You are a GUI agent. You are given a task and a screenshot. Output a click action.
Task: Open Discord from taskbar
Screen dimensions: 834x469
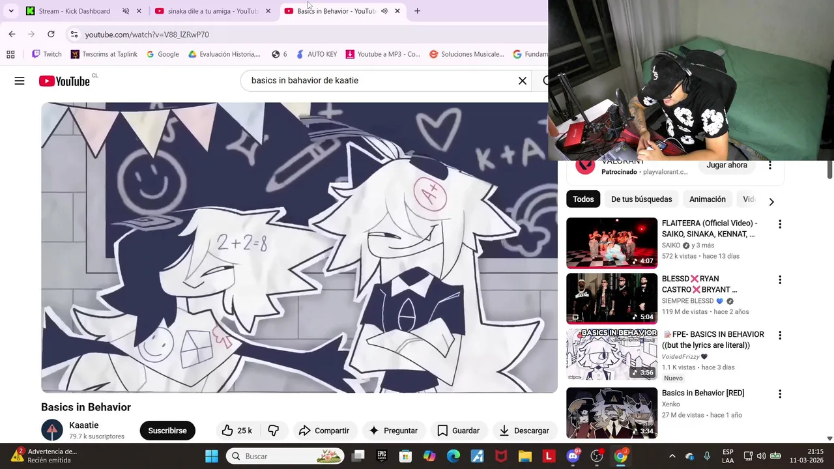click(x=573, y=456)
